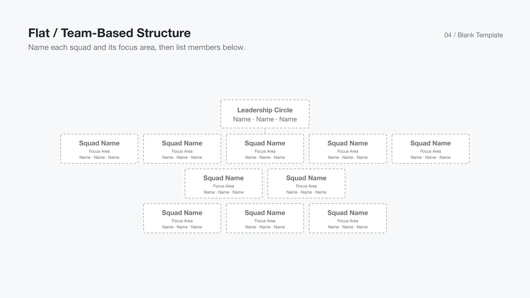
Task: Click the connector line below Leadership Circle
Action: [x=265, y=131]
